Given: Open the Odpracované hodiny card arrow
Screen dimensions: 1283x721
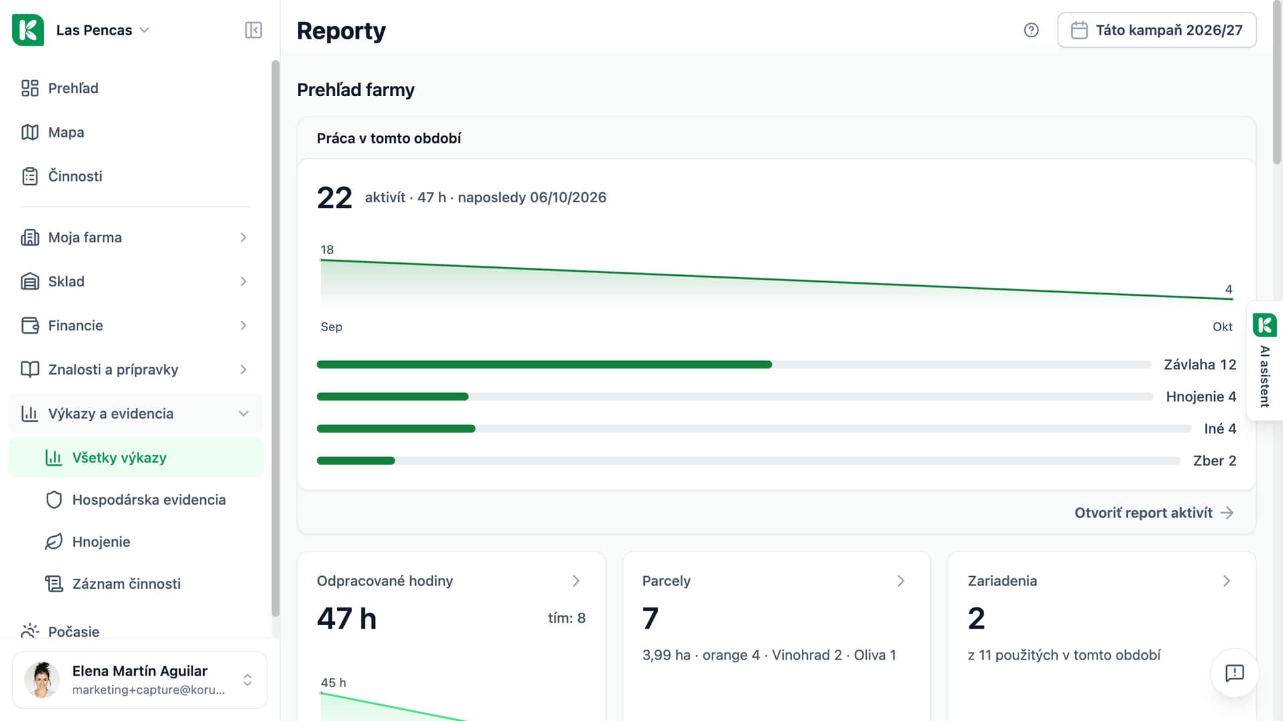Looking at the screenshot, I should 576,581.
